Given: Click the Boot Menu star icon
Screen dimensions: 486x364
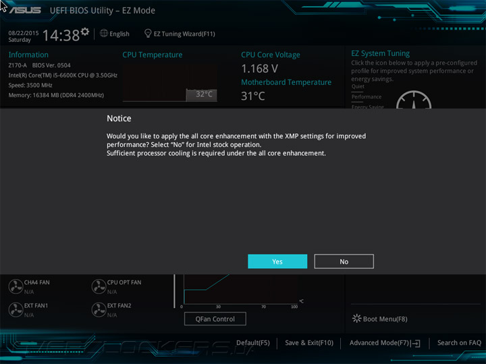Looking at the screenshot, I should pos(356,318).
